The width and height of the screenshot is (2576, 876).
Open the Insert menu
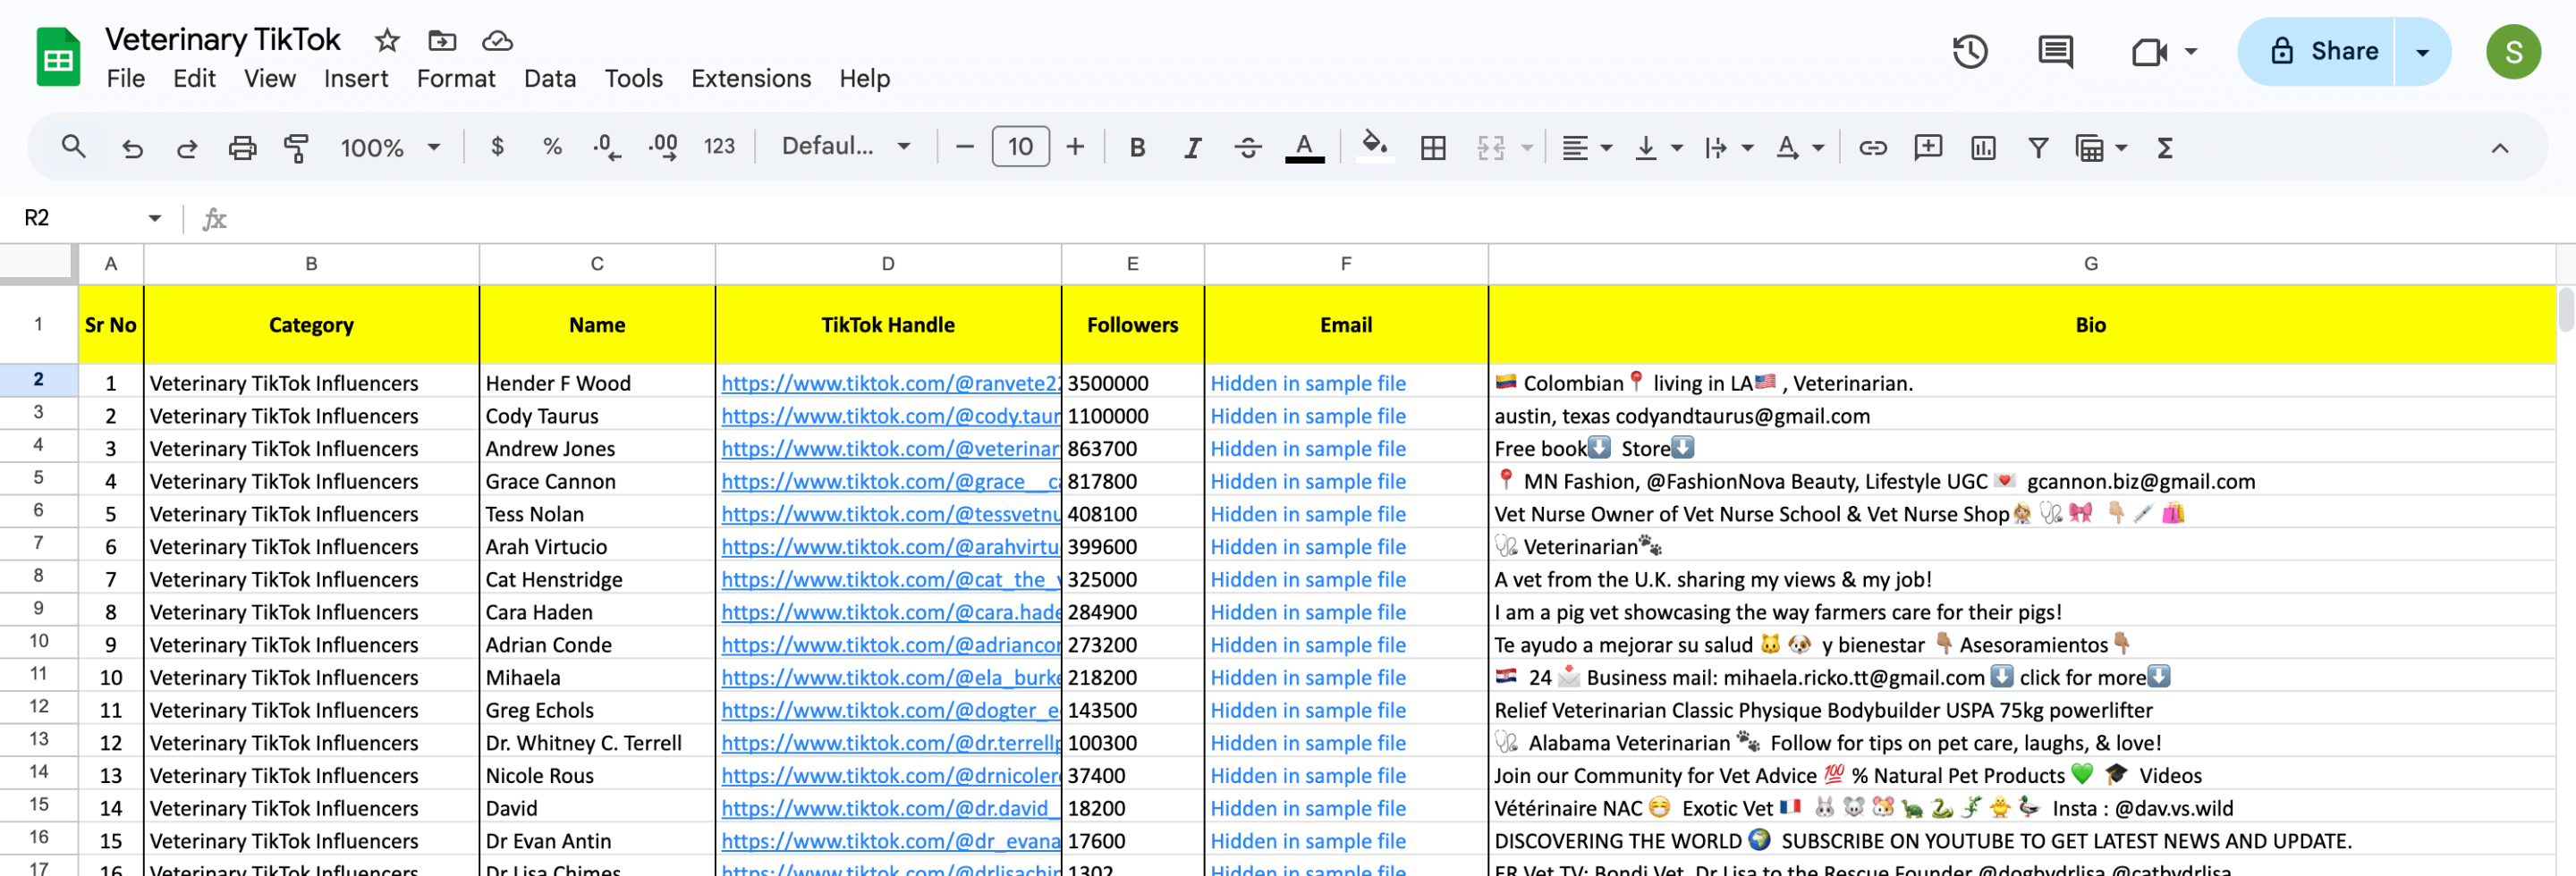click(356, 78)
